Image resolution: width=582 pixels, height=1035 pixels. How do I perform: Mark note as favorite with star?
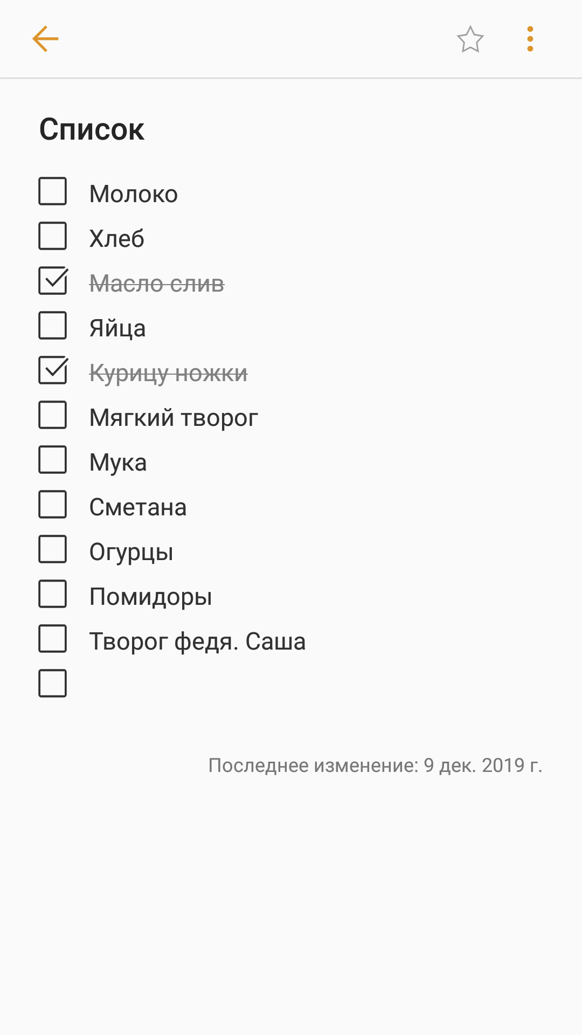470,39
